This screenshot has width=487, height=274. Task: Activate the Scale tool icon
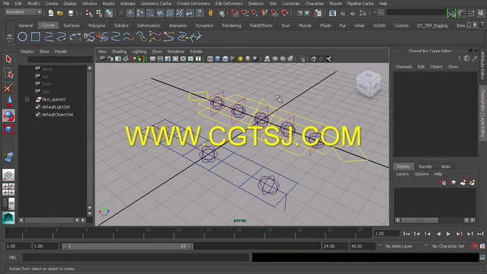[9, 129]
